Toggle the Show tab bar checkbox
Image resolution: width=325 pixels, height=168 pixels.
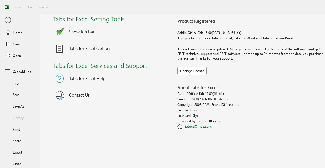(60, 31)
